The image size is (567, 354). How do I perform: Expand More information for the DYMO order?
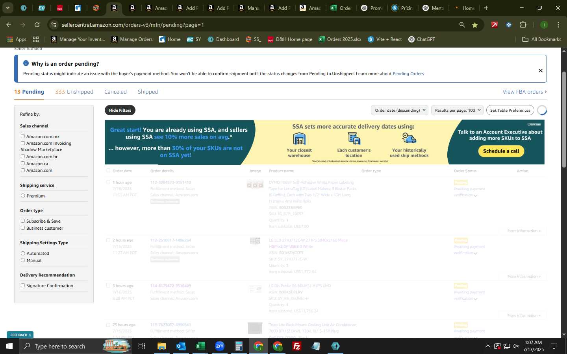524,230
